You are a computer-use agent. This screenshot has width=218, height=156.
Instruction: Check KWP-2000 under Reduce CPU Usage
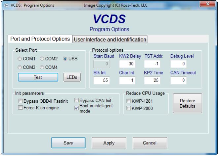coord(128,108)
